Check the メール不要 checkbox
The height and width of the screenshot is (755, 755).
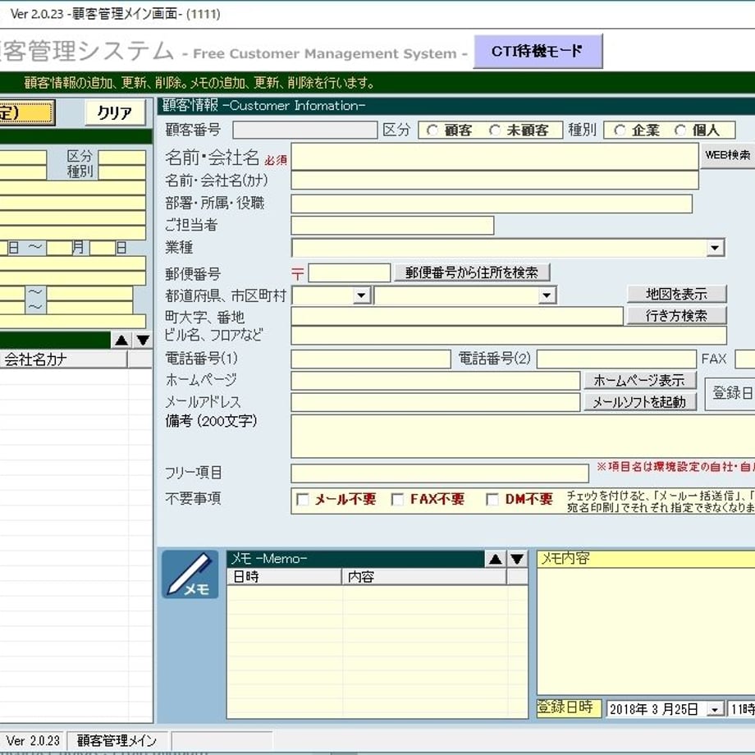click(302, 499)
